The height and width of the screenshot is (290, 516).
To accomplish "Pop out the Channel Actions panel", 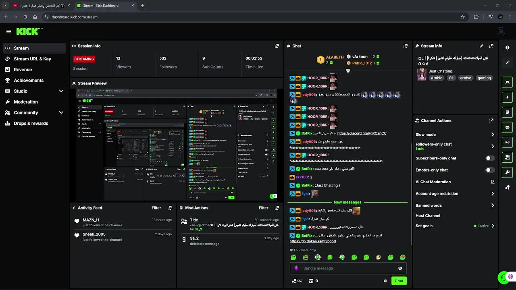I will (491, 120).
